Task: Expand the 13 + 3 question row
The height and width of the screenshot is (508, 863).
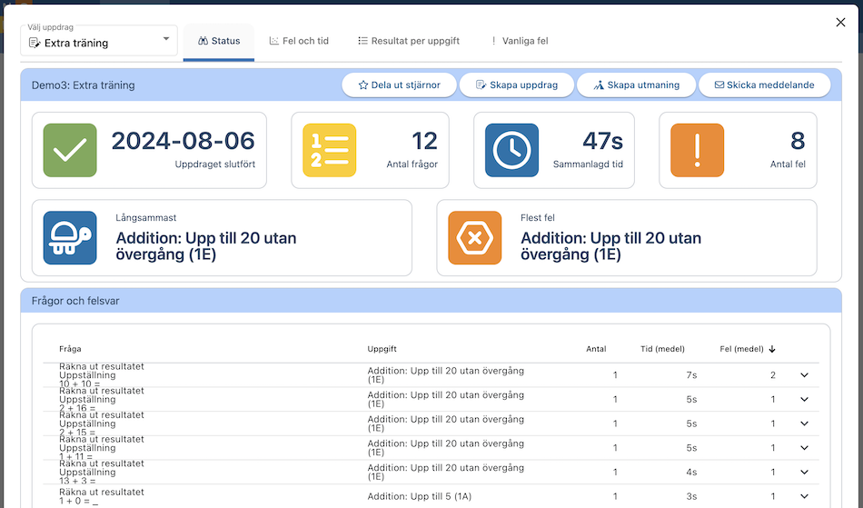Action: [804, 473]
